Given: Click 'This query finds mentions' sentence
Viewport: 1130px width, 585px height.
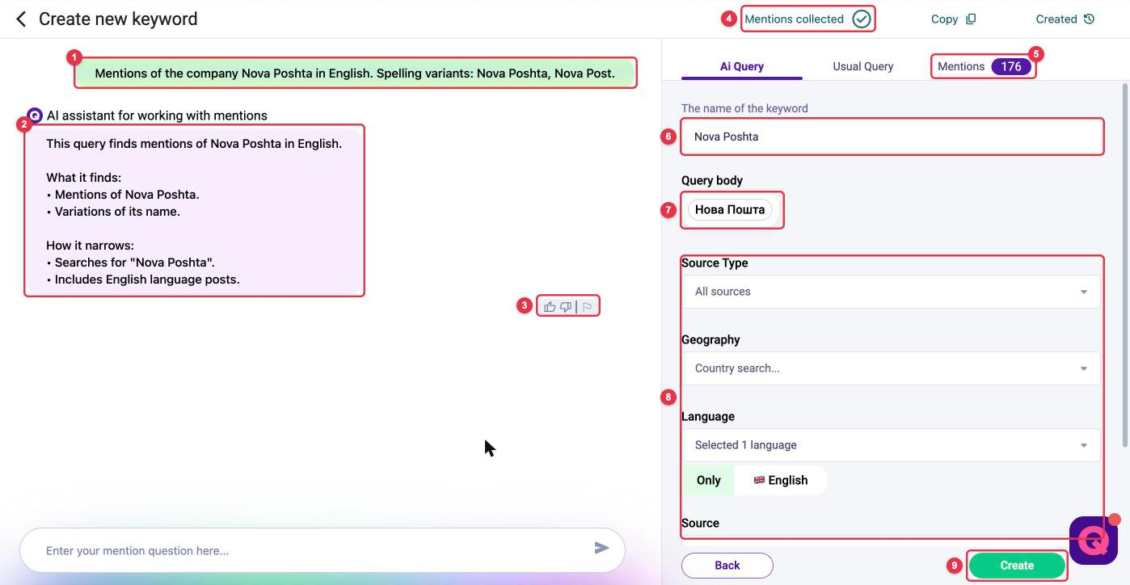Looking at the screenshot, I should click(194, 144).
